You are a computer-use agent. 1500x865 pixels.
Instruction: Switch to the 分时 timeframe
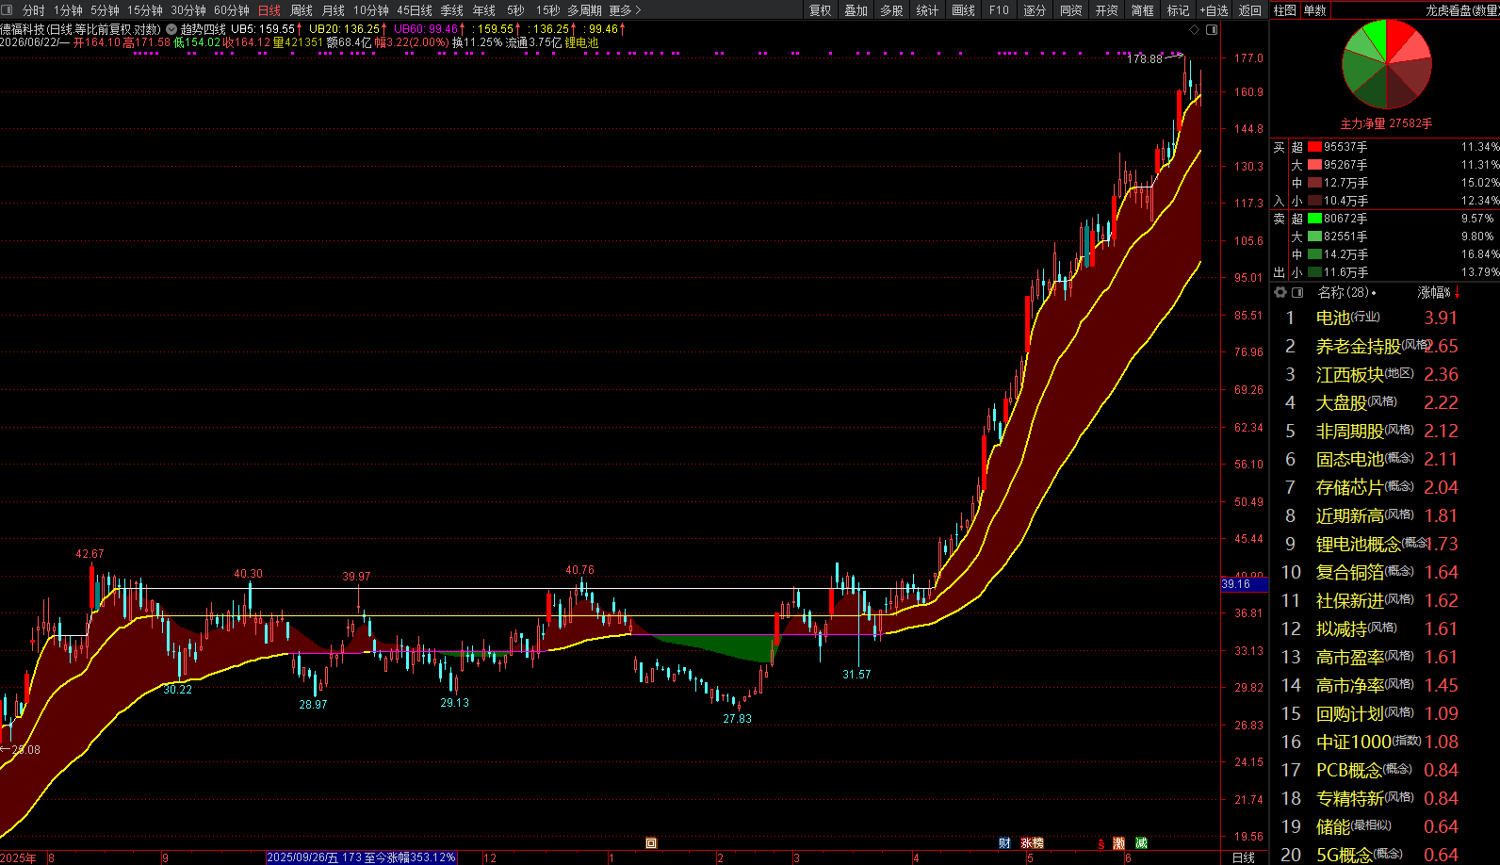(x=33, y=10)
